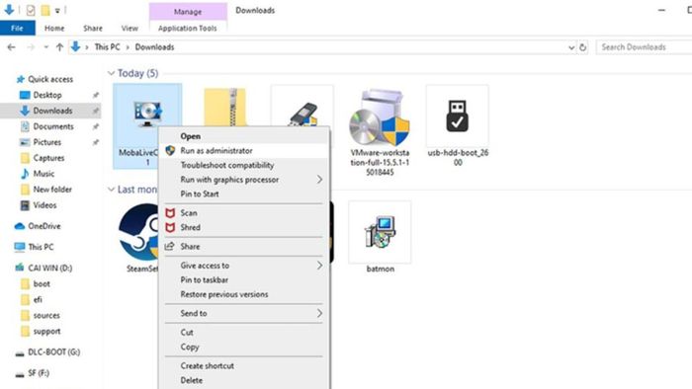Choose Cut from the context menu
The width and height of the screenshot is (692, 389).
244,332
